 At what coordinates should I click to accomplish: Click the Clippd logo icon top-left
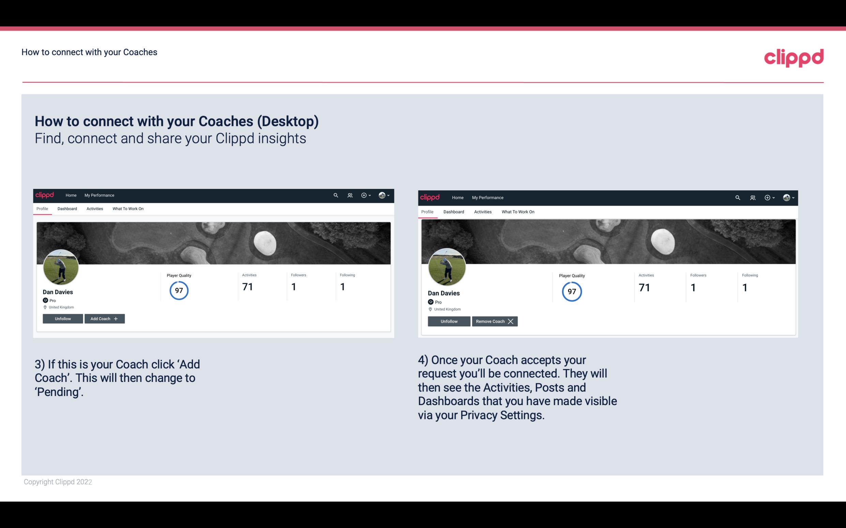click(46, 195)
